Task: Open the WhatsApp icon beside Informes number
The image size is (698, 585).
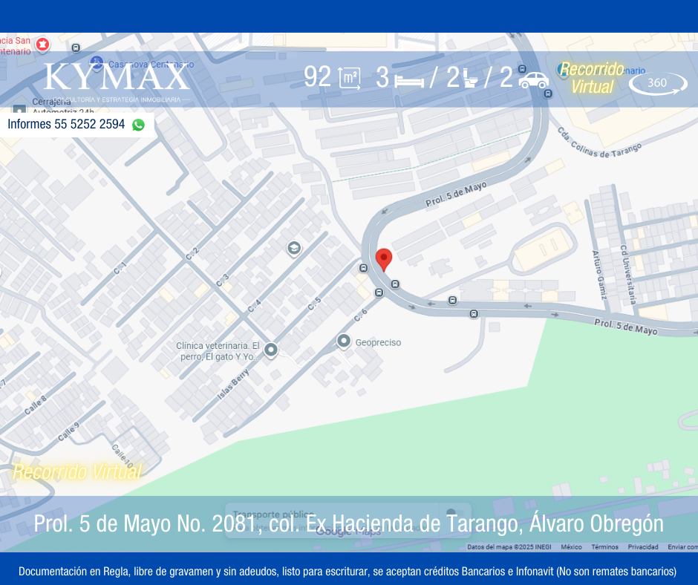Action: [x=138, y=125]
